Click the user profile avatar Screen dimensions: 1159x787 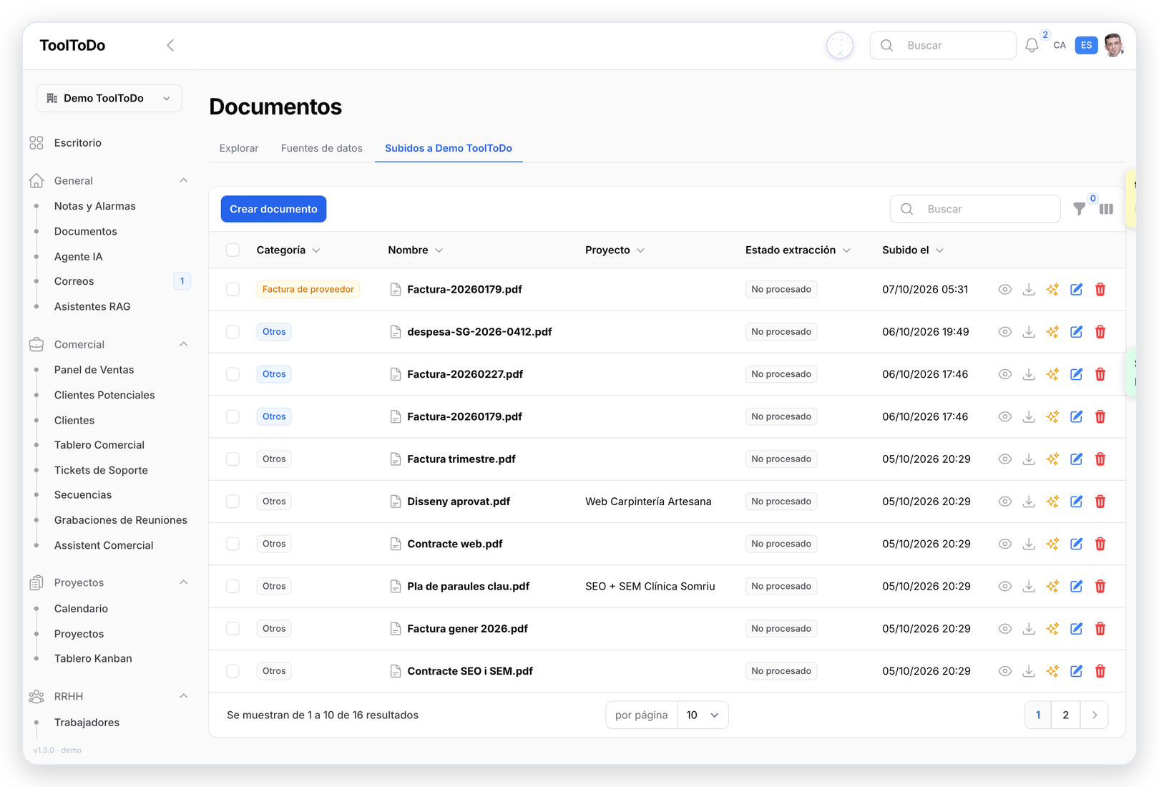[1113, 45]
